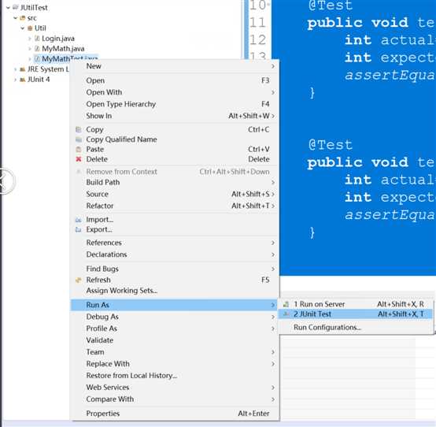Click the Util package icon
This screenshot has height=427, width=436.
pyautogui.click(x=30, y=28)
